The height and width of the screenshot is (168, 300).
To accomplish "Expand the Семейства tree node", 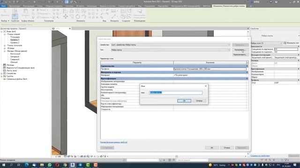I will pyautogui.click(x=2, y=74).
